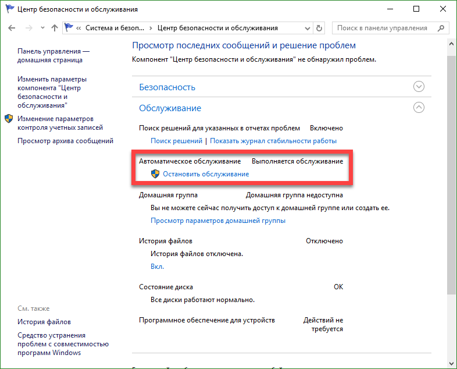Click the "Безопасность" heading
This screenshot has width=457, height=369.
click(x=167, y=87)
